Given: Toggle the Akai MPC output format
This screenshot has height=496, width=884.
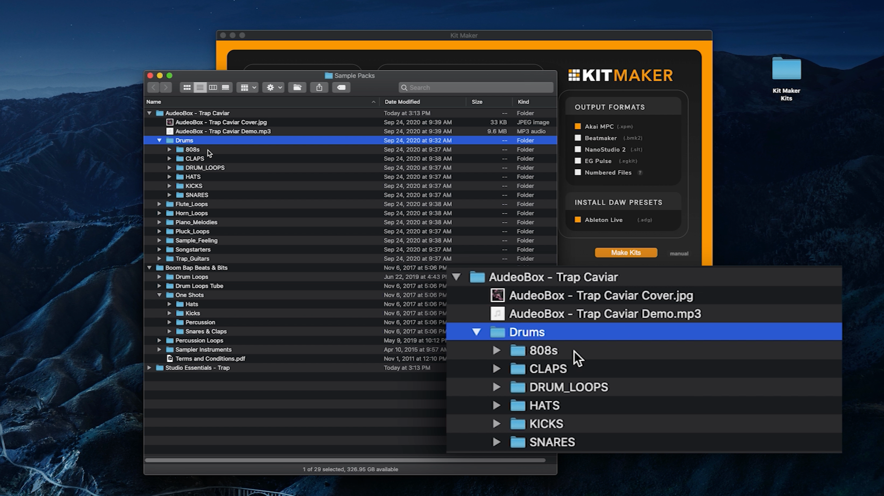Looking at the screenshot, I should coord(578,126).
